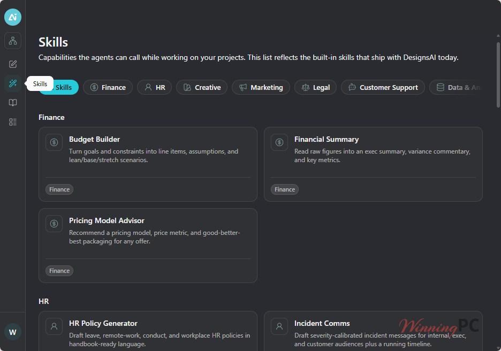Click the Pricing Model Advisor dollar icon
501x351 pixels.
[54, 224]
